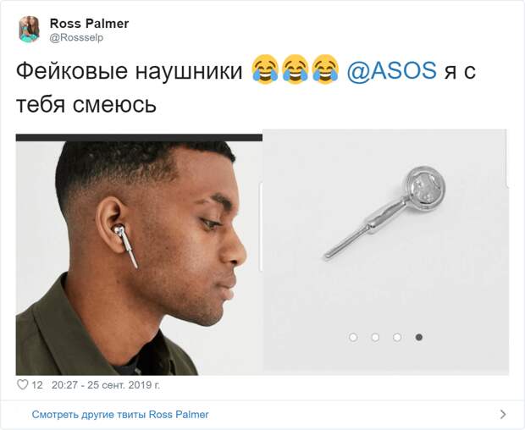525x430 pixels.
Task: Click the first crying-laughing emoji
Action: [x=265, y=69]
